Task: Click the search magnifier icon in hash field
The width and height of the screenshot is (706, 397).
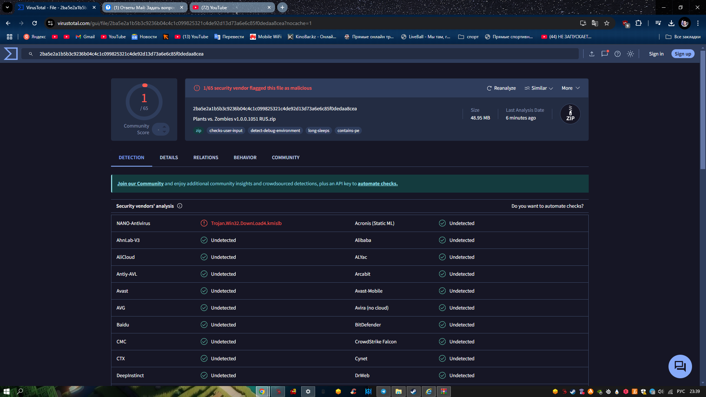Action: pos(31,54)
